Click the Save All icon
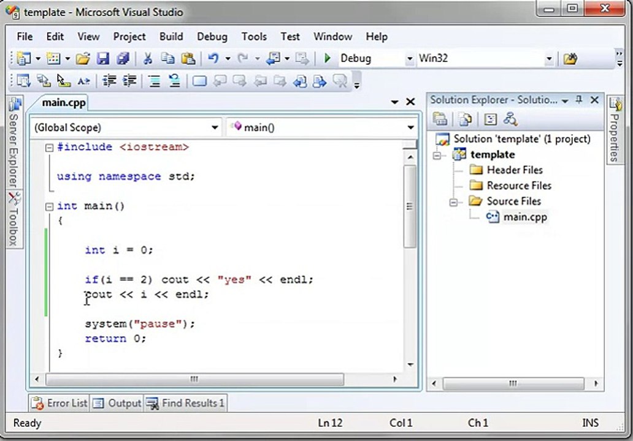633x441 pixels. tap(123, 59)
